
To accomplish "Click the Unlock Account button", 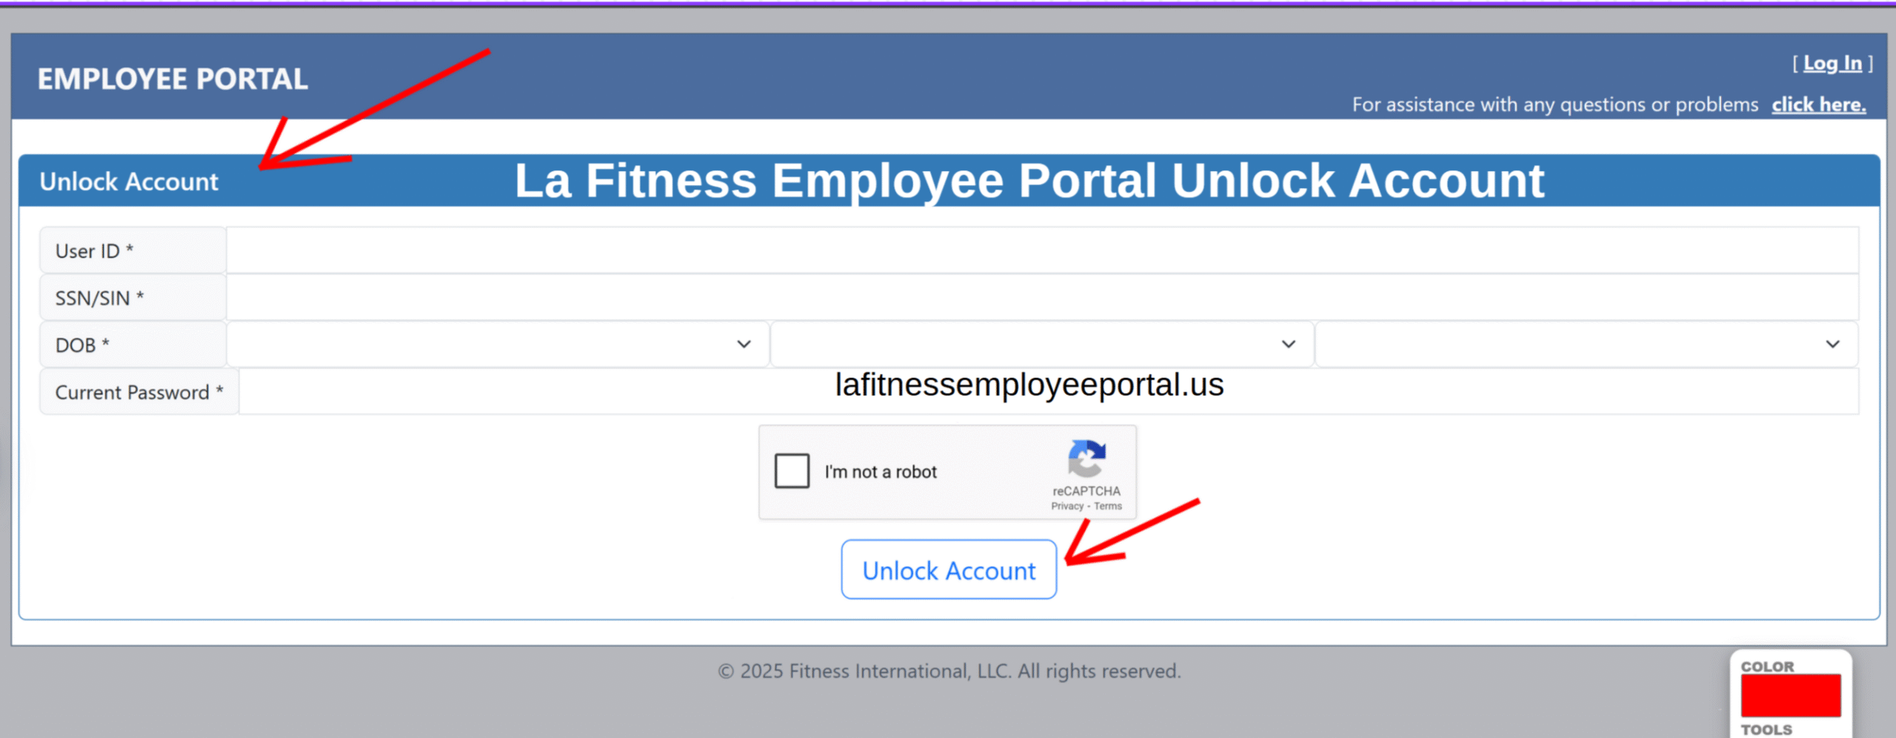I will 949,570.
